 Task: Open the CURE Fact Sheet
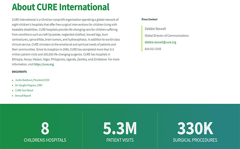coord(24,90)
